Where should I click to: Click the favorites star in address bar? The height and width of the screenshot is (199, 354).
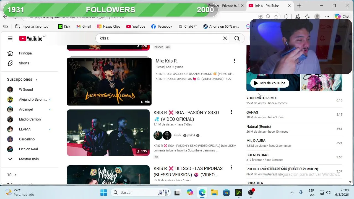(276, 17)
